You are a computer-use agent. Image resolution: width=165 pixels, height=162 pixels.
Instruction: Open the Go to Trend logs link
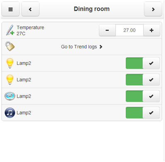(82, 47)
